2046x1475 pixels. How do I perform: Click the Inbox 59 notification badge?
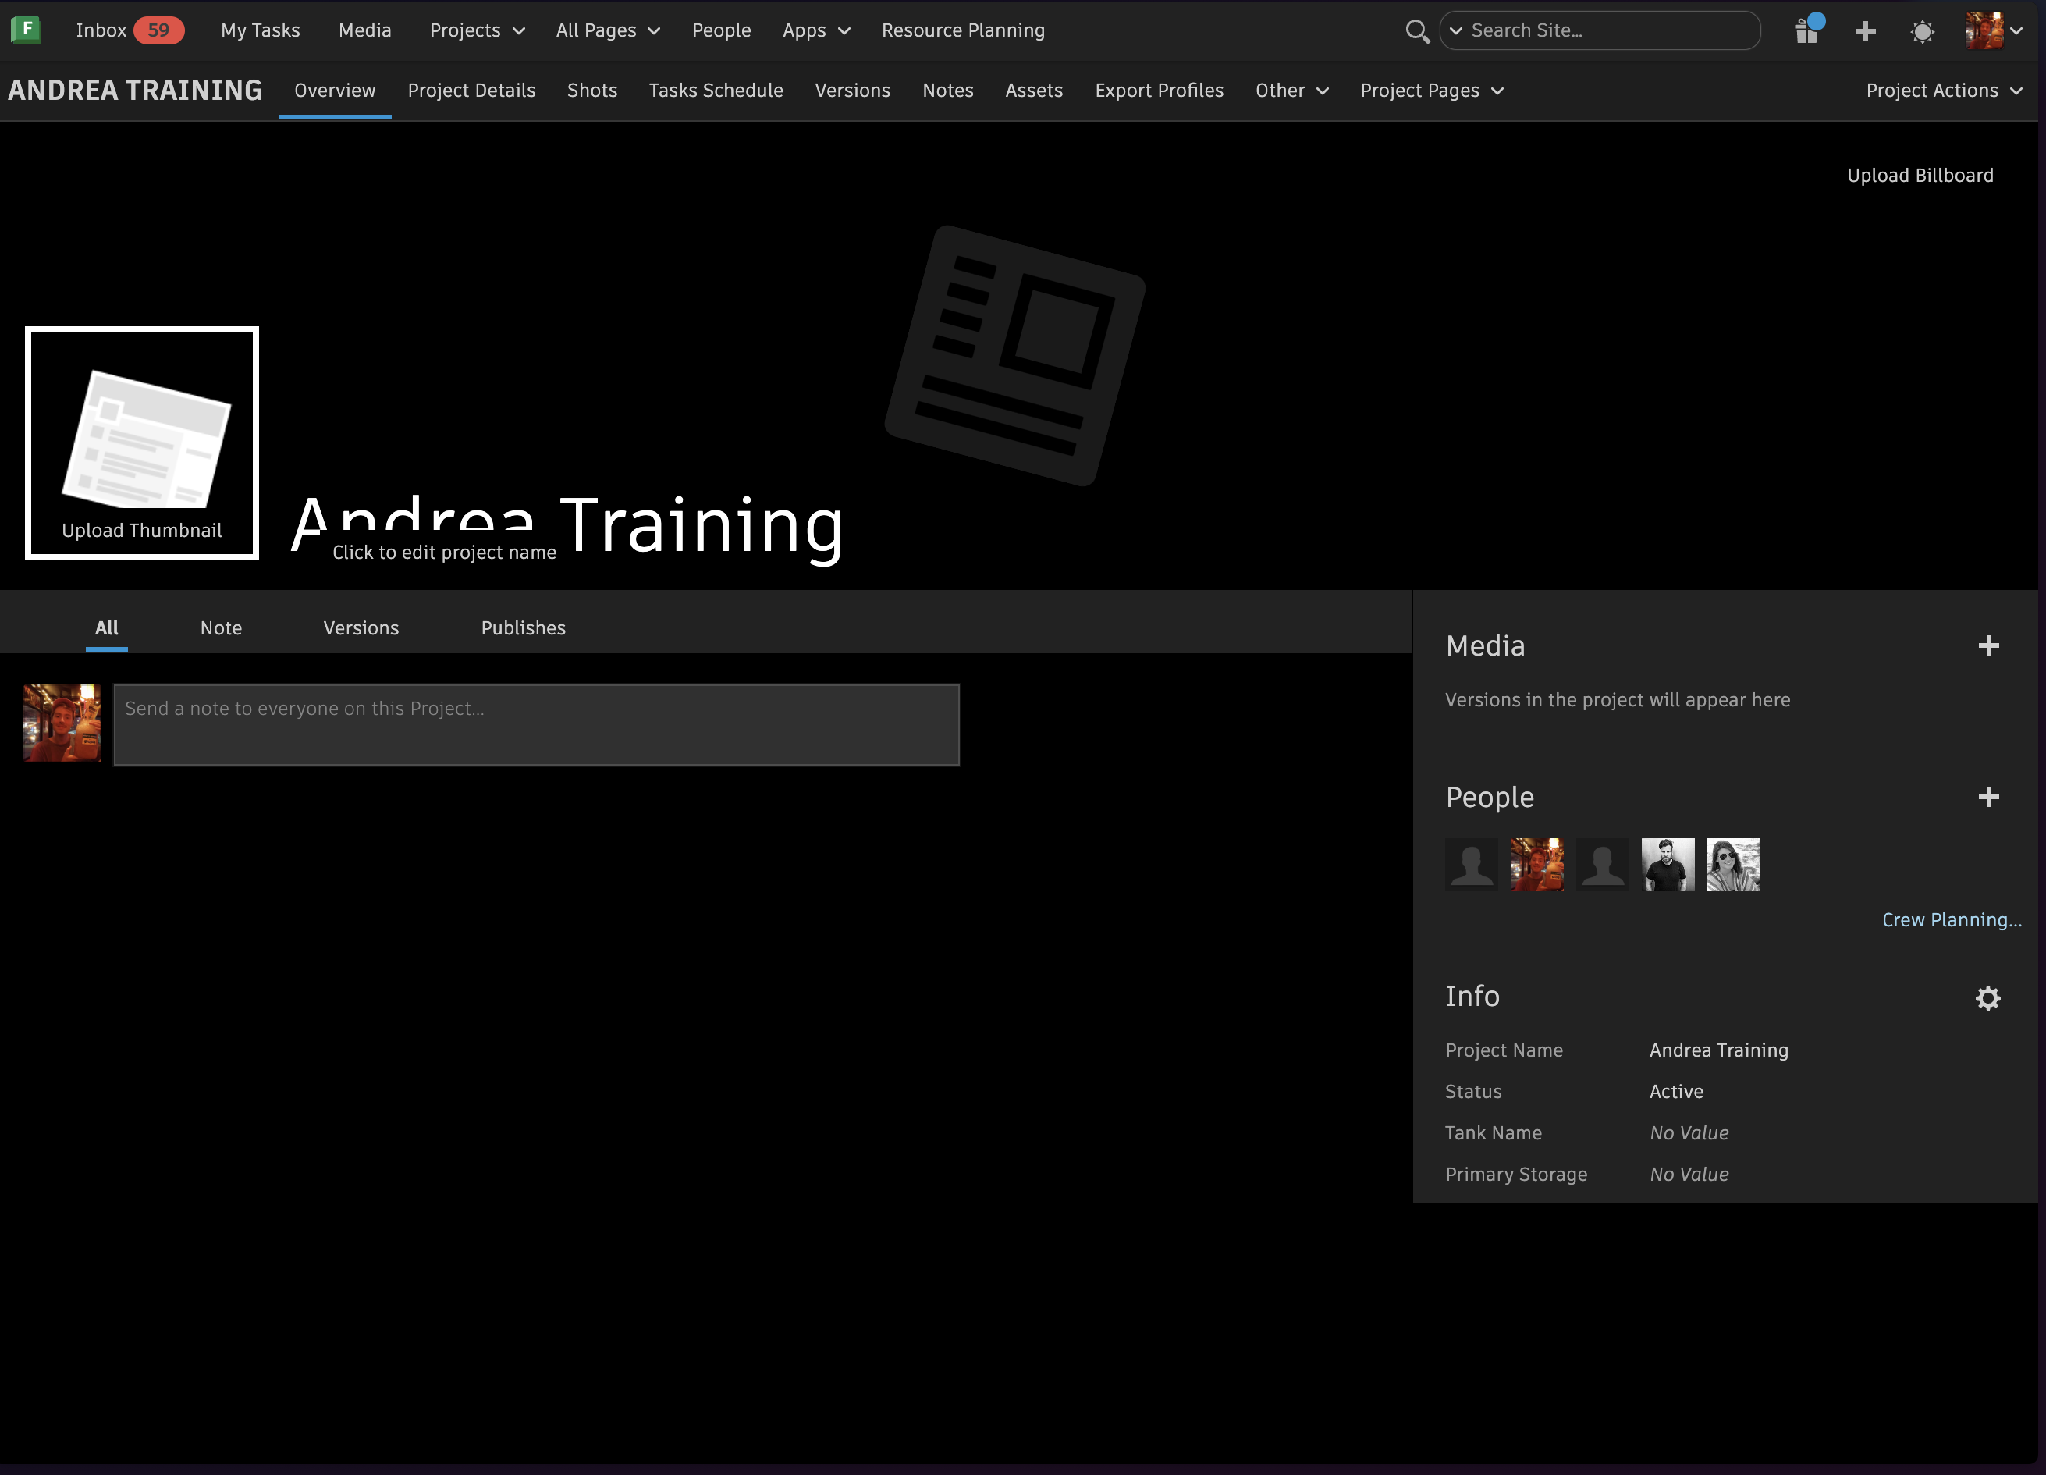[158, 30]
